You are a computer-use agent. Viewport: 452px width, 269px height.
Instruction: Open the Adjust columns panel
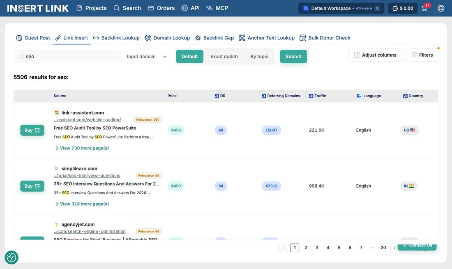[x=375, y=55]
